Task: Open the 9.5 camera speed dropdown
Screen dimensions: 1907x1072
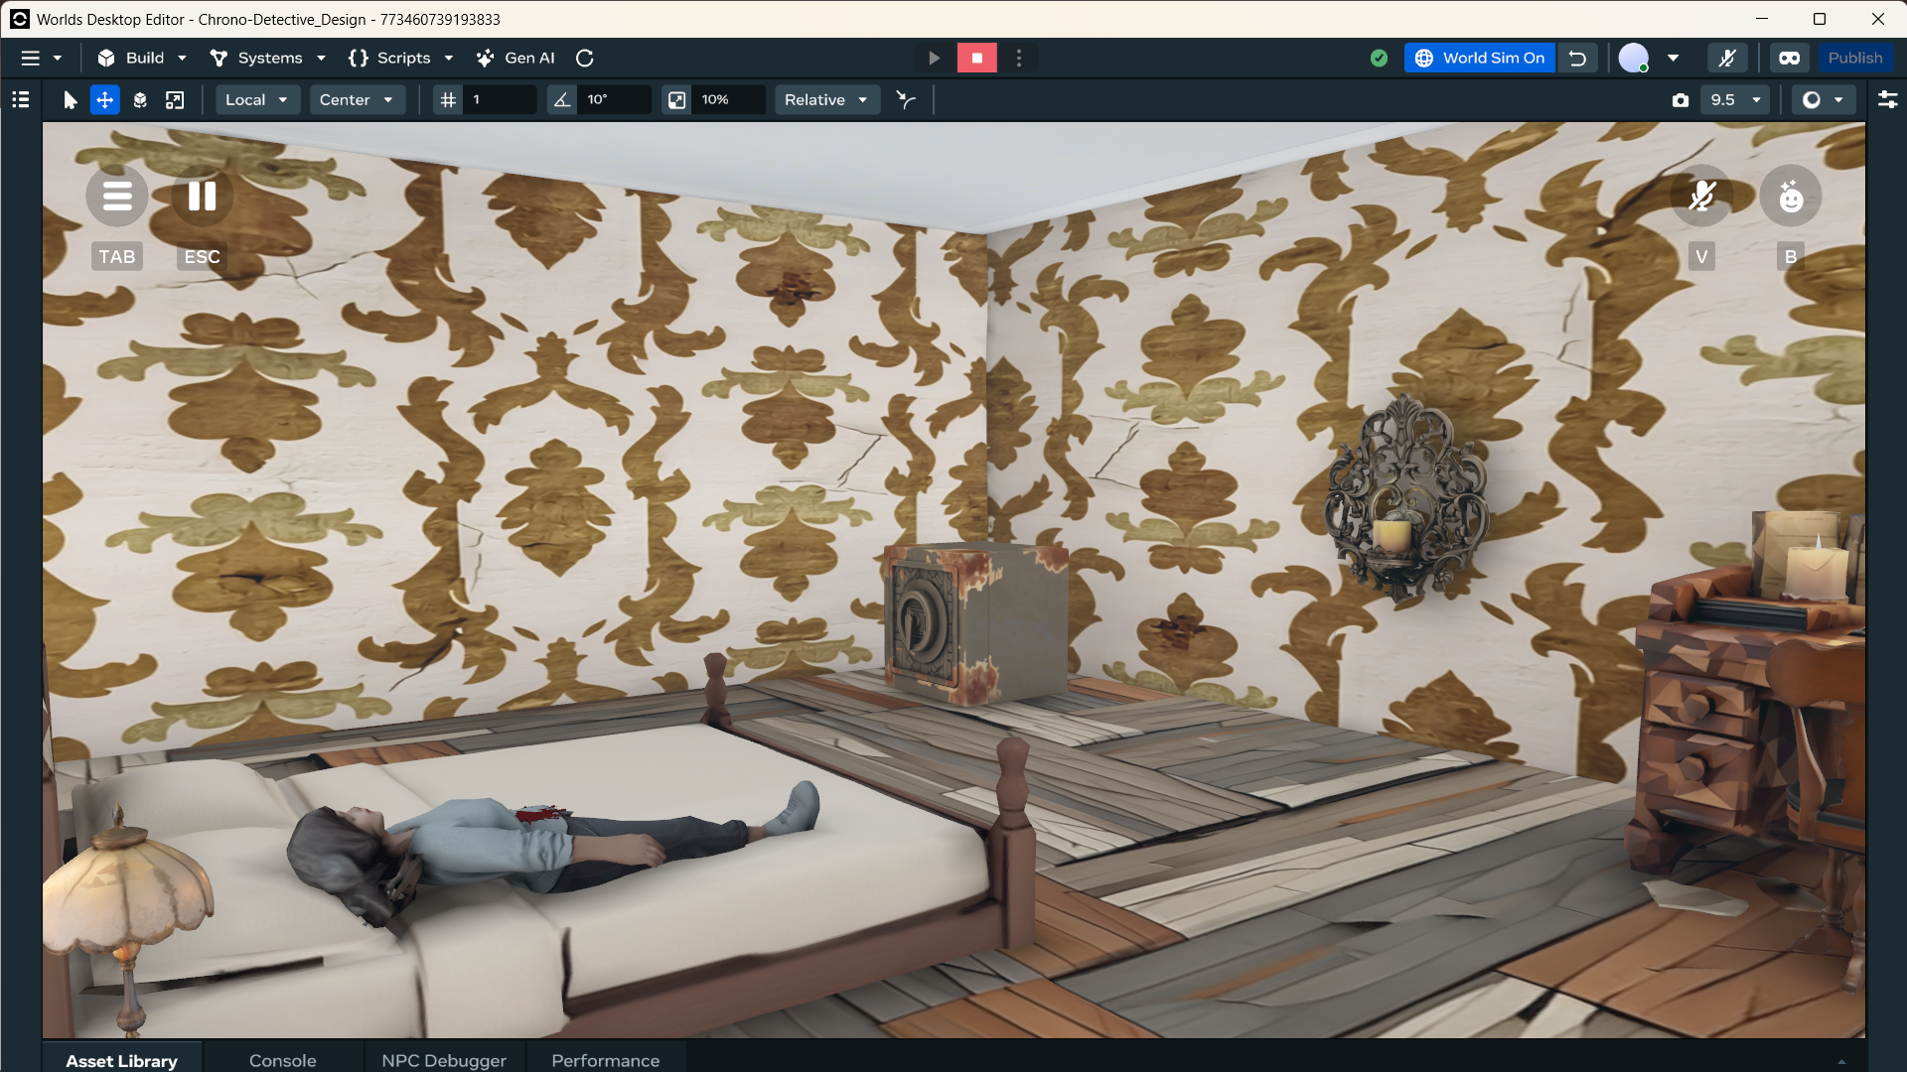Action: pyautogui.click(x=1735, y=100)
